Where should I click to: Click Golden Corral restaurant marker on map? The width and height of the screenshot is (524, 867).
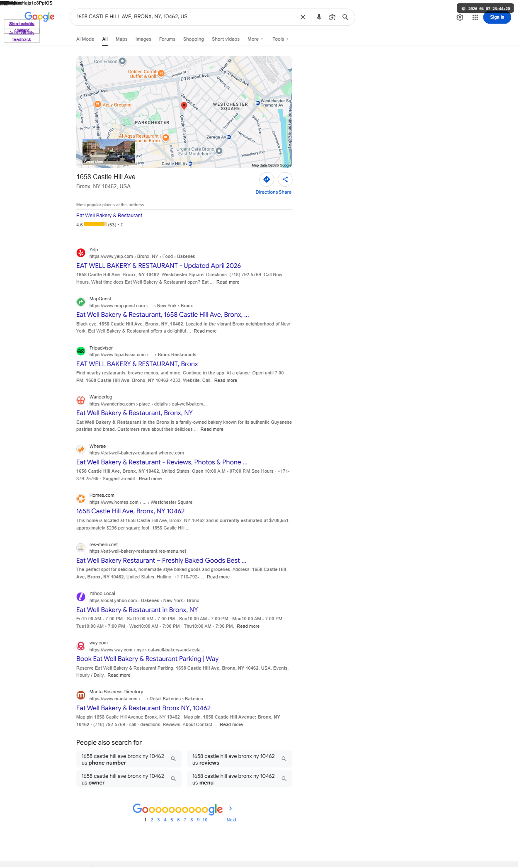pos(162,73)
